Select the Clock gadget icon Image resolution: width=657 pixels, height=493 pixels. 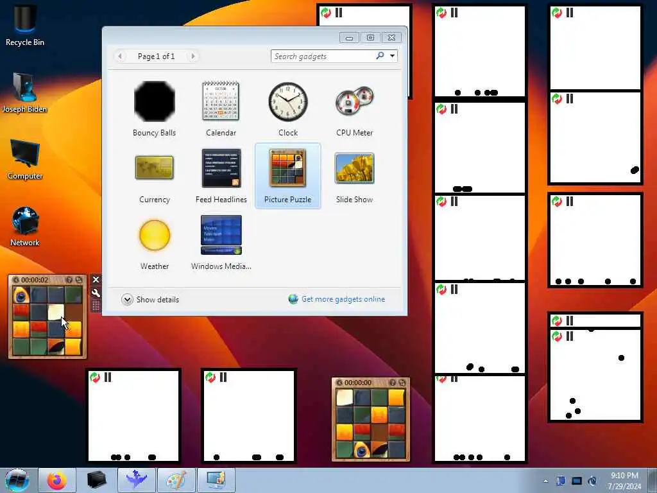pos(288,102)
